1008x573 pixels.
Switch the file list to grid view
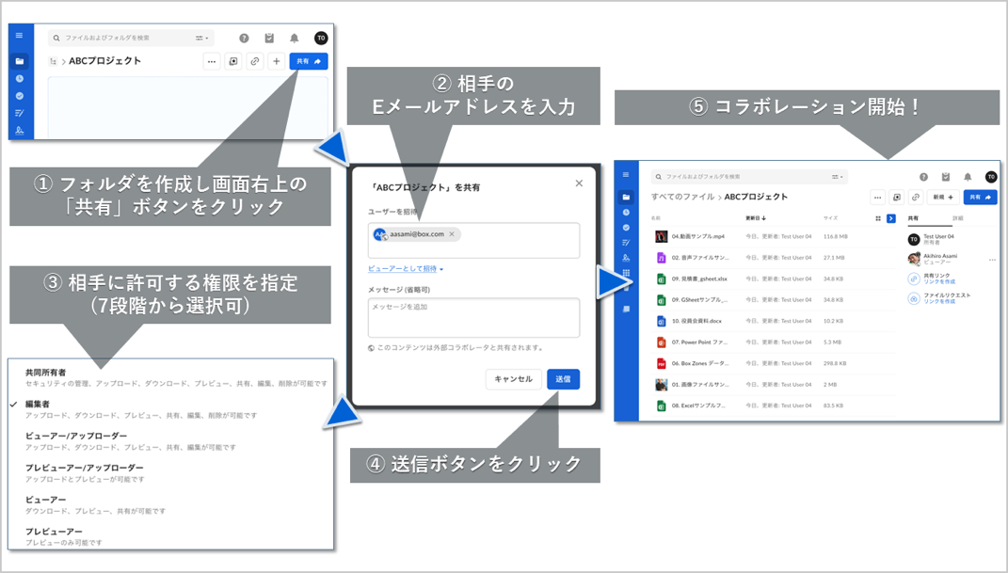point(878,218)
